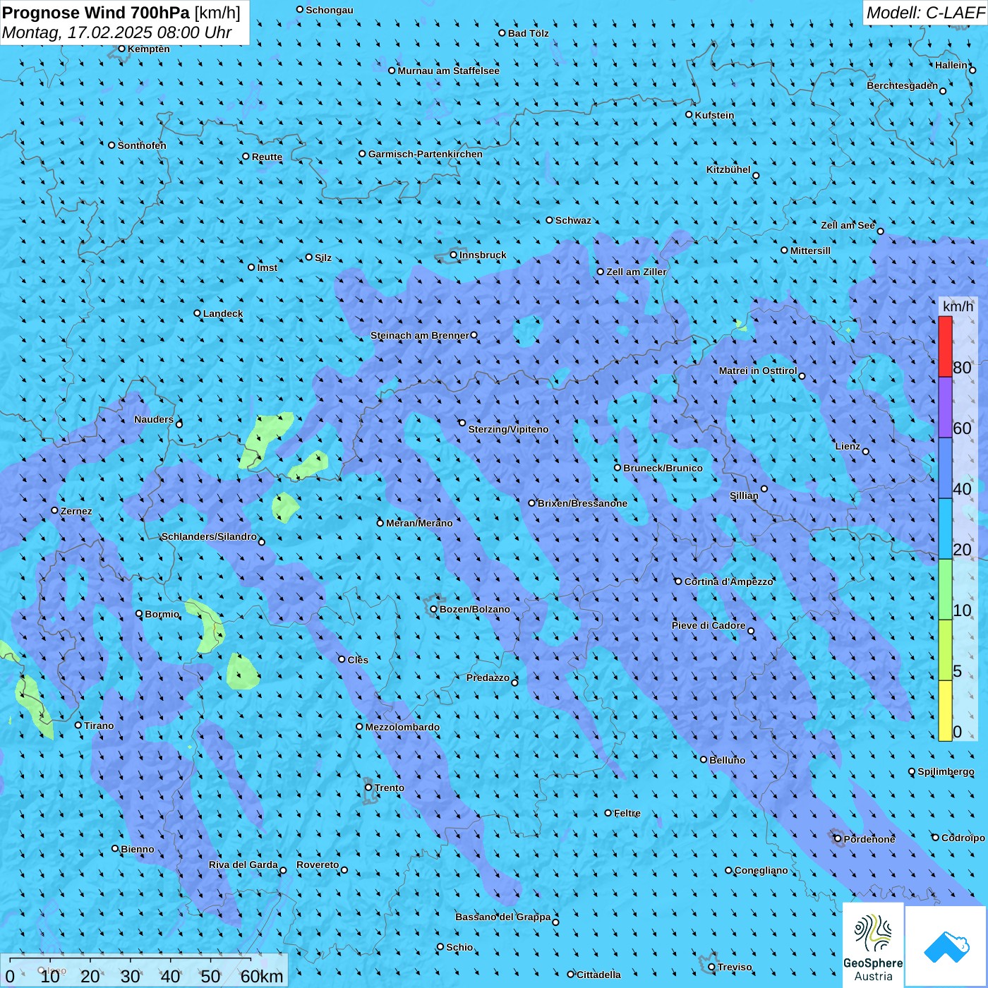Select the Riva del Garda label

pyautogui.click(x=243, y=864)
